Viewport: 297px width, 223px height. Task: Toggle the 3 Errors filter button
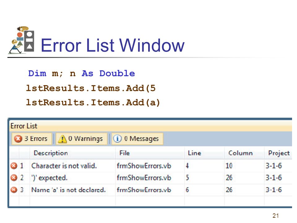pyautogui.click(x=32, y=139)
